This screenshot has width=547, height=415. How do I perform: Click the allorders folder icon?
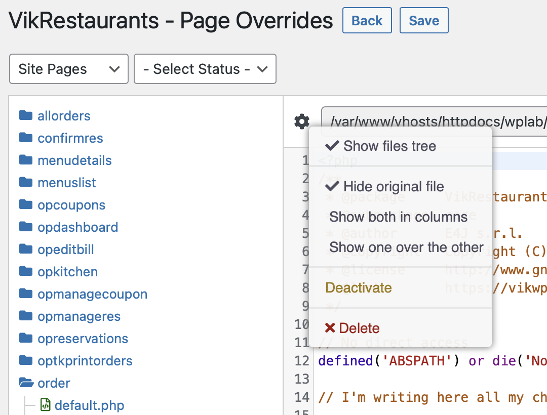(26, 115)
